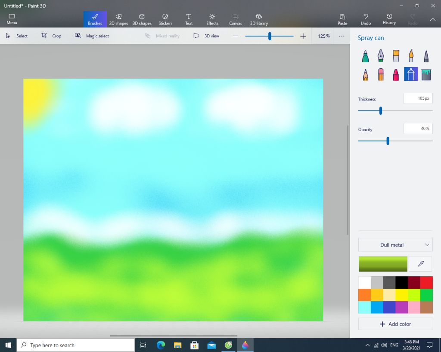This screenshot has width=441, height=352.
Task: Choose the orange color swatch
Action: [x=364, y=295]
